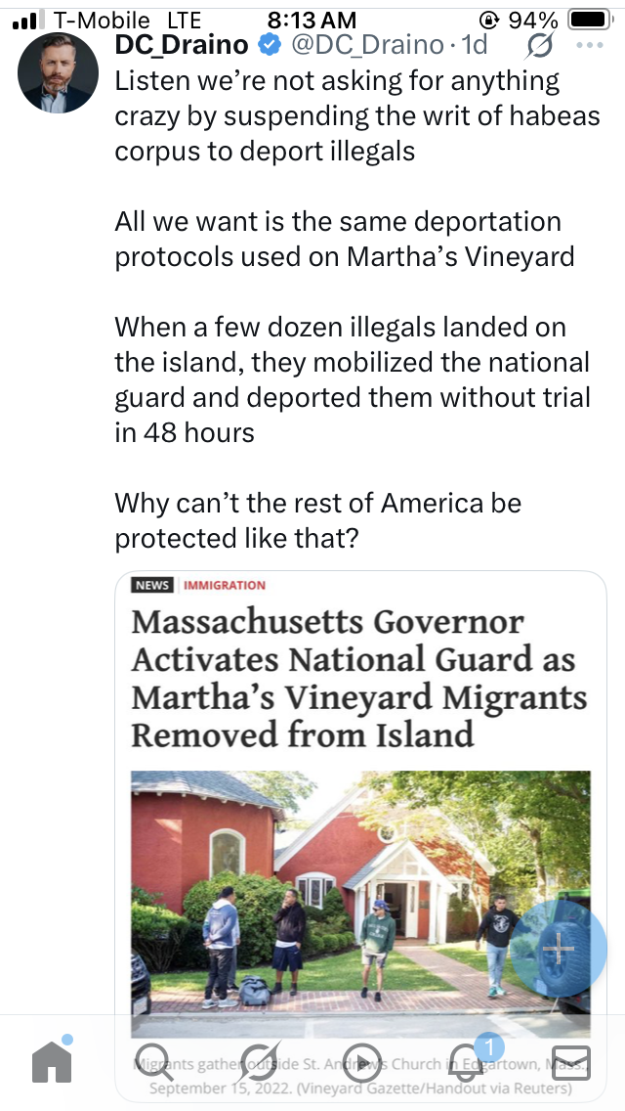
Task: Open the Massachusetts Governor article headline
Action: tap(358, 677)
